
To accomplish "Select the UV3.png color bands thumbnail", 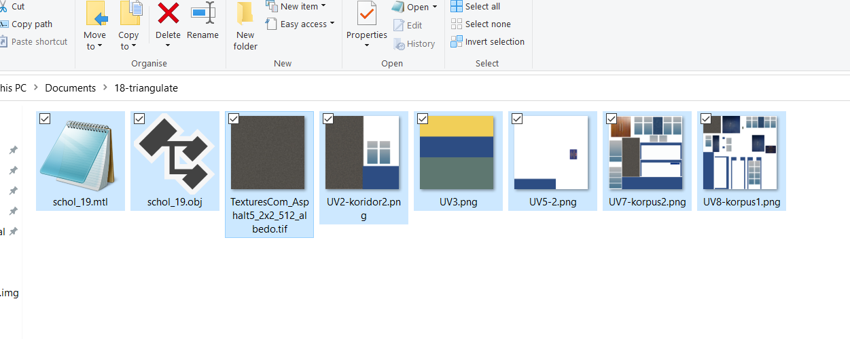I will click(457, 153).
